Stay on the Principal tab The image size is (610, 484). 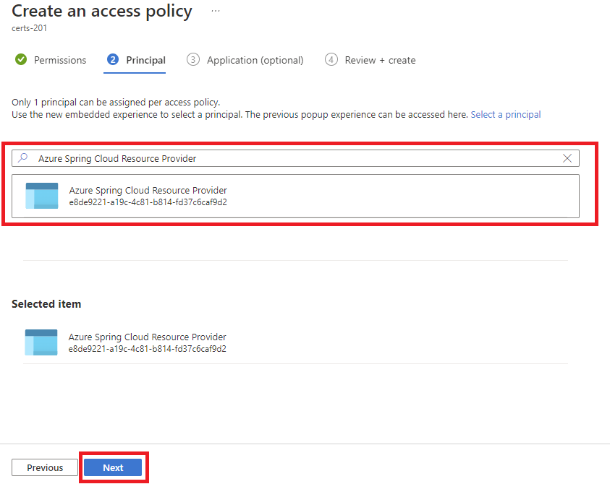click(x=143, y=60)
